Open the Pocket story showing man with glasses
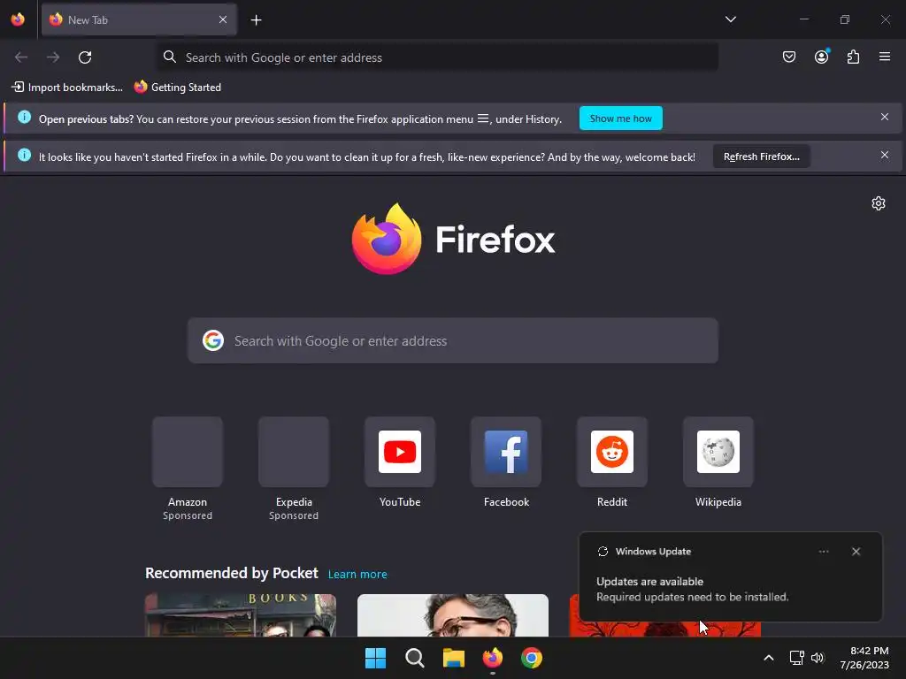Viewport: 906px width, 679px height. click(x=453, y=615)
